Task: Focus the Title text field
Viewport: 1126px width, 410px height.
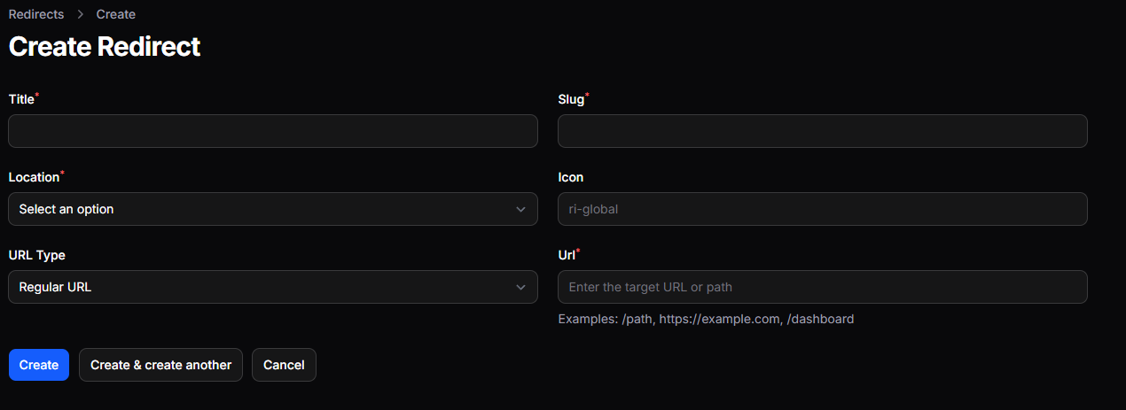Action: point(273,131)
